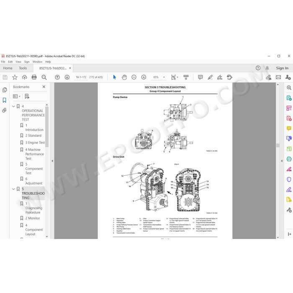
Task: Click the Export PDF icon in right pane
Action: [289, 98]
